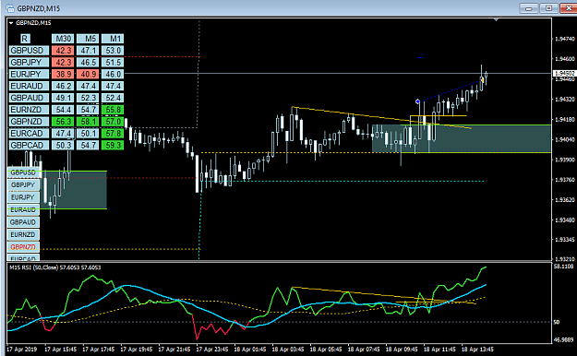Minimize the GBPNZD,M15 chart window
The height and width of the screenshot is (356, 577).
tap(529, 8)
